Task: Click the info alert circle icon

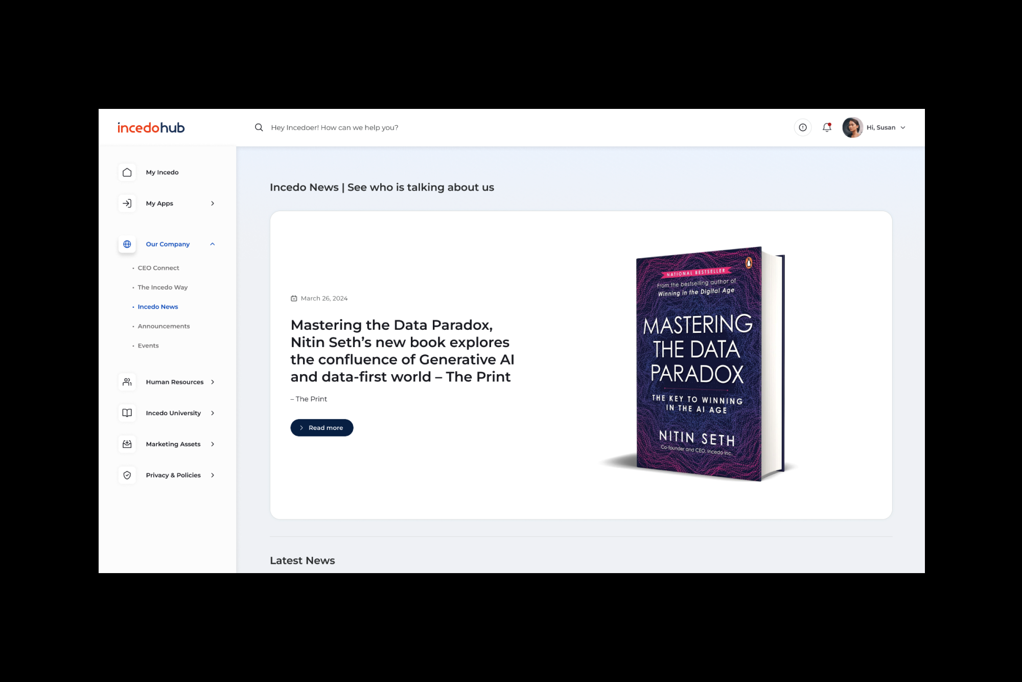Action: [803, 127]
